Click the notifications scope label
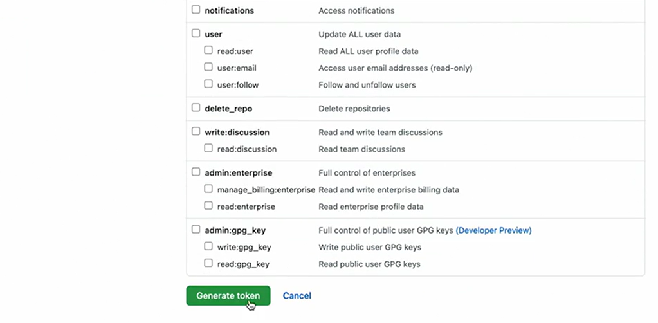 [229, 11]
